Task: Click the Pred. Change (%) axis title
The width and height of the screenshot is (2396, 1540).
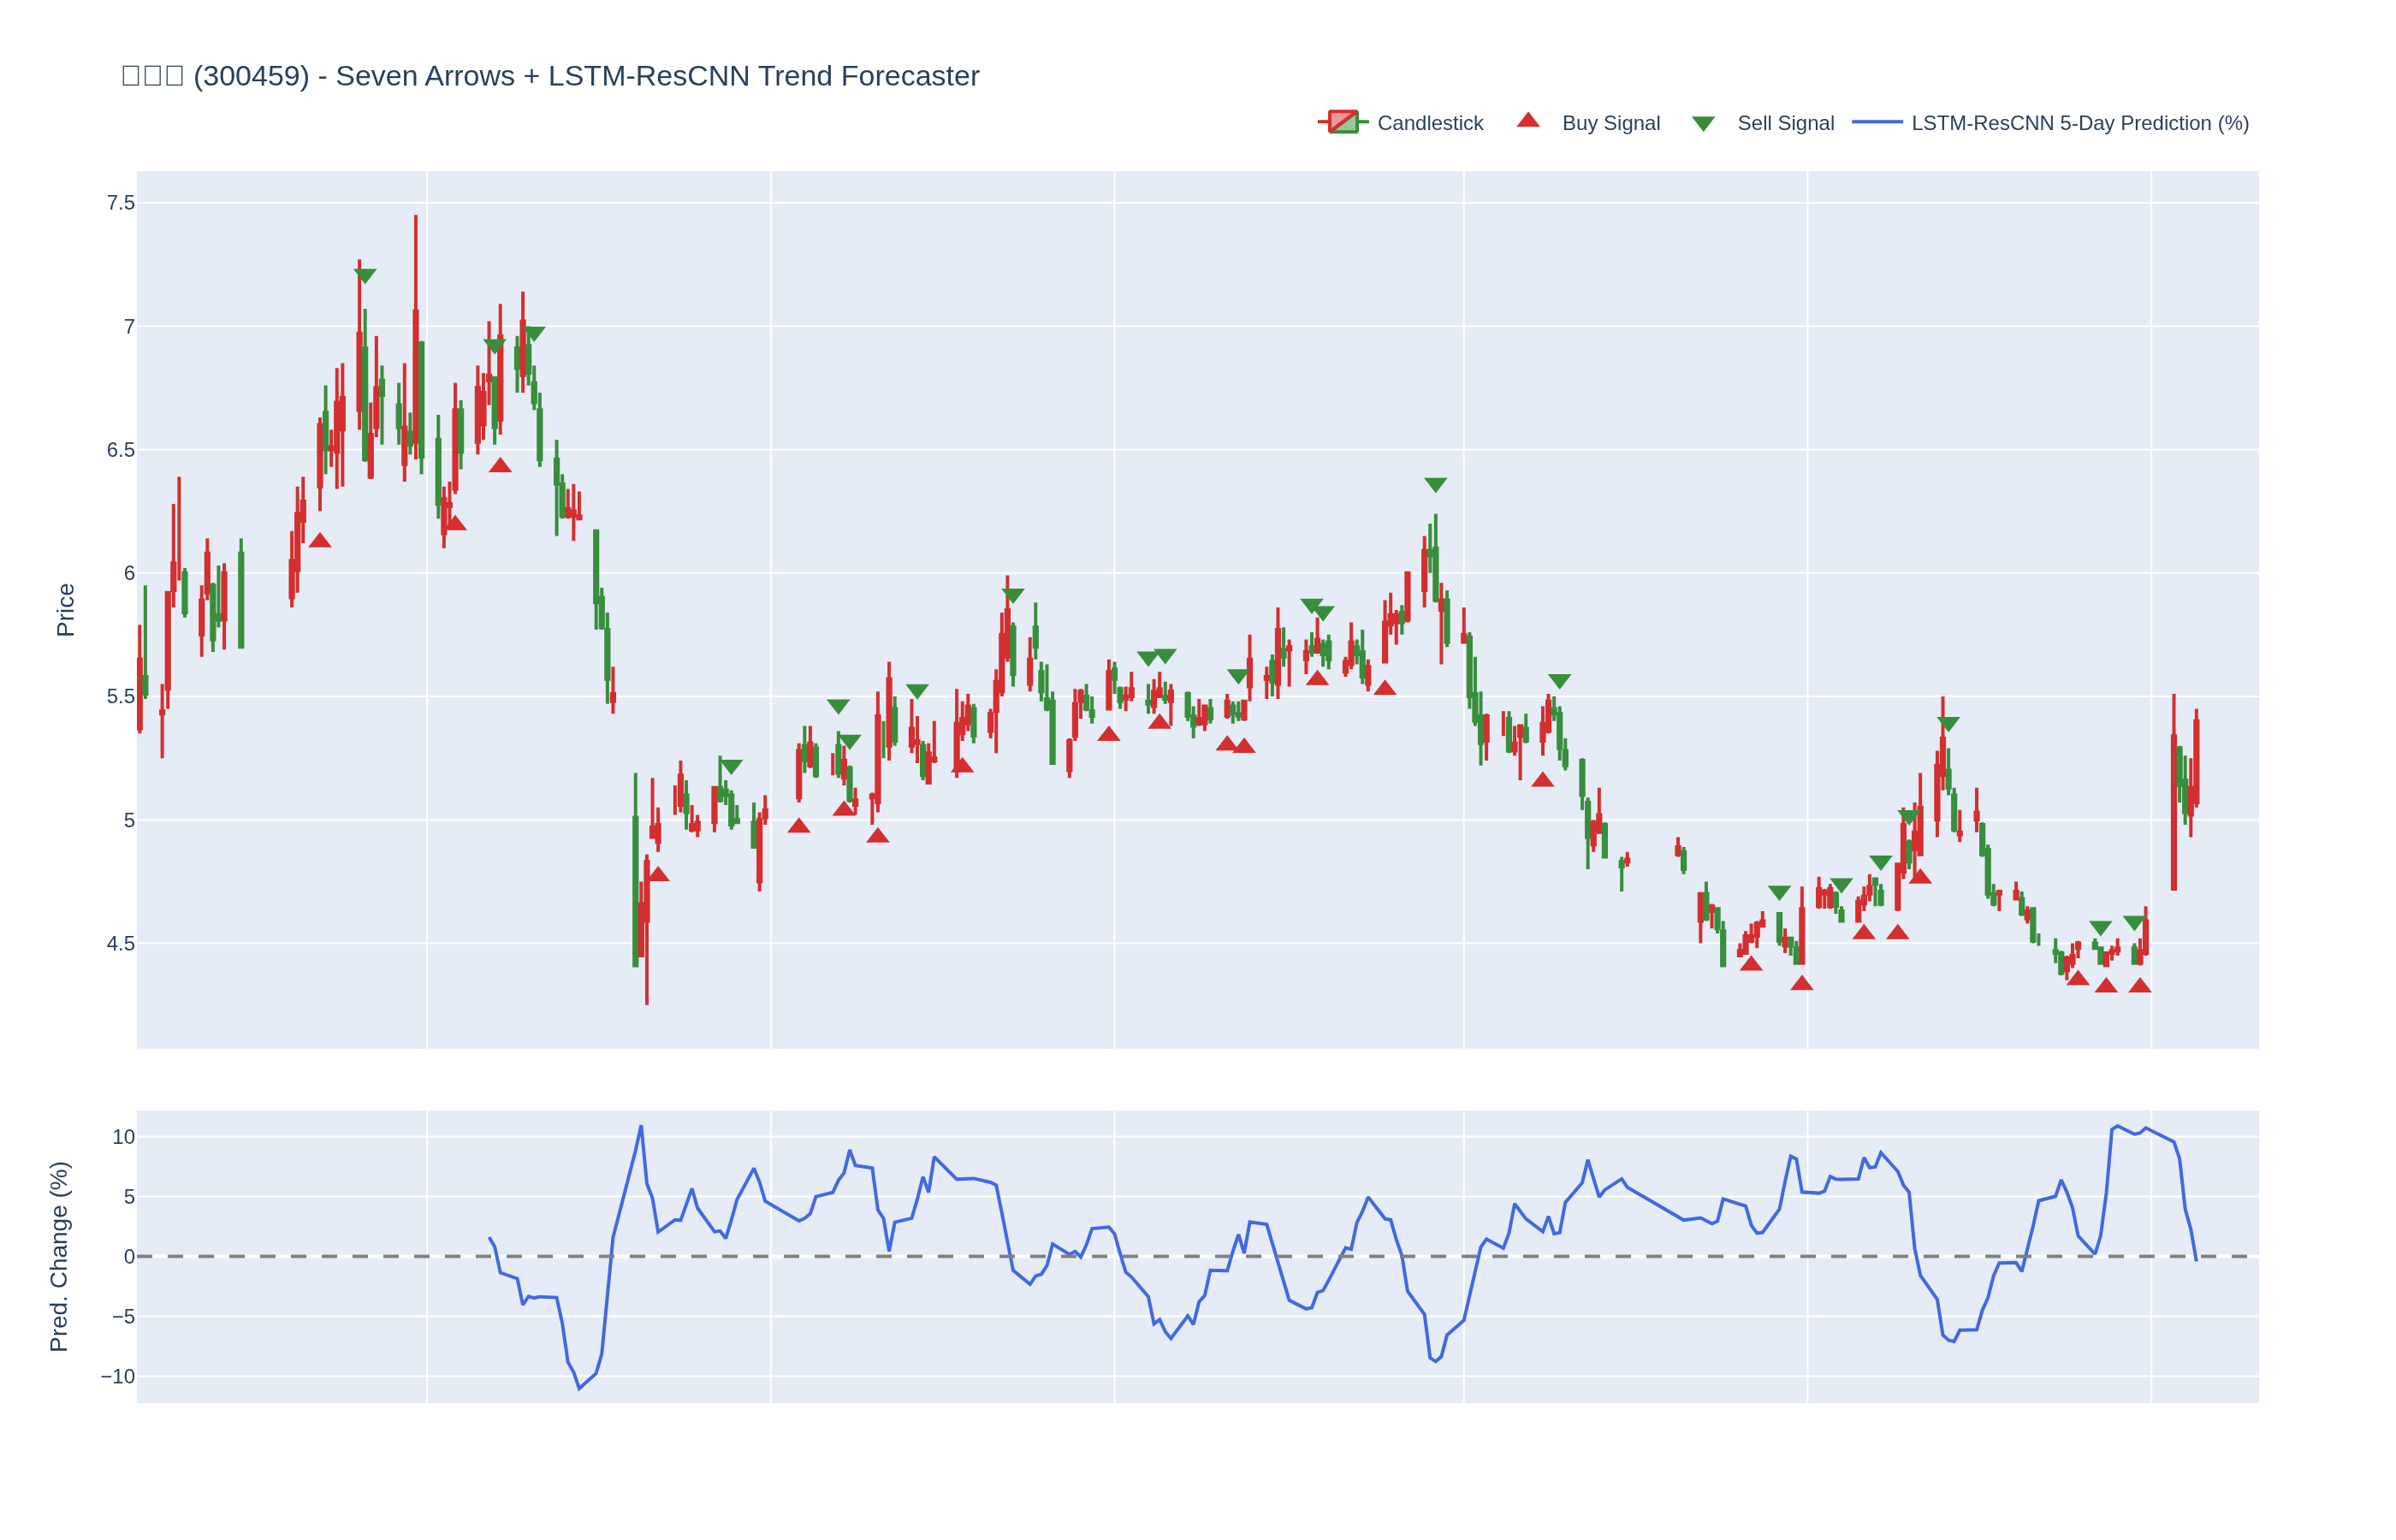Action: [x=59, y=1256]
